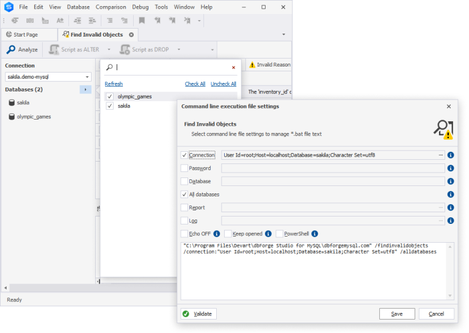
Task: Open the Comparison menu
Action: [x=111, y=7]
